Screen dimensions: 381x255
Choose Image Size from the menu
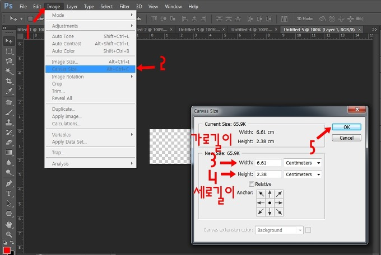(x=90, y=62)
